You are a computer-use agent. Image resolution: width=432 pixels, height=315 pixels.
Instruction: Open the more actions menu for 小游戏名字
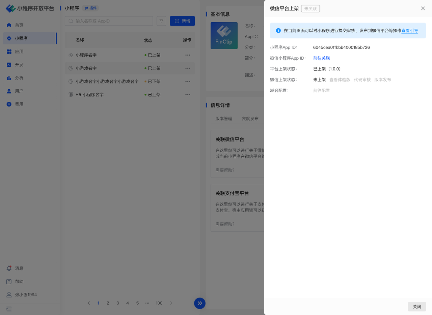(188, 68)
